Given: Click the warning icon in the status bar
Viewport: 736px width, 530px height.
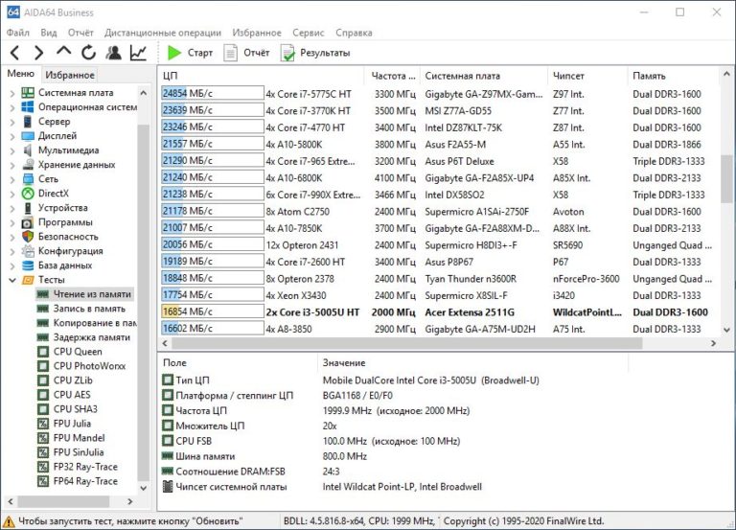Looking at the screenshot, I should pos(9,521).
